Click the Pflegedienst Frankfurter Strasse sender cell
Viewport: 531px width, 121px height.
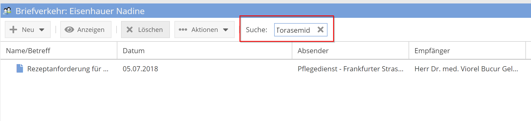click(x=350, y=69)
